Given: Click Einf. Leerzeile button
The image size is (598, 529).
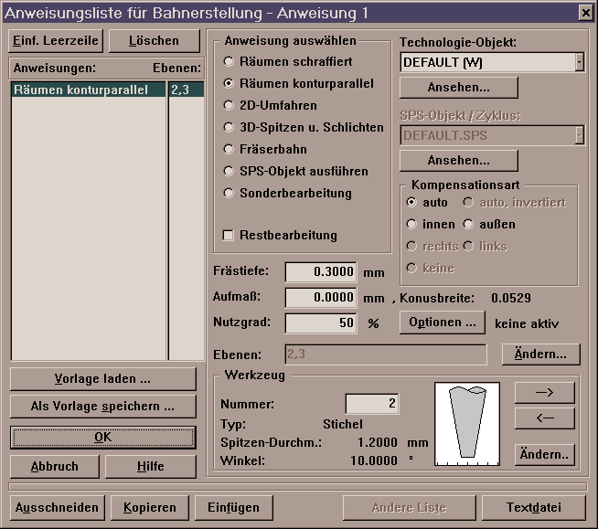Looking at the screenshot, I should coord(54,41).
